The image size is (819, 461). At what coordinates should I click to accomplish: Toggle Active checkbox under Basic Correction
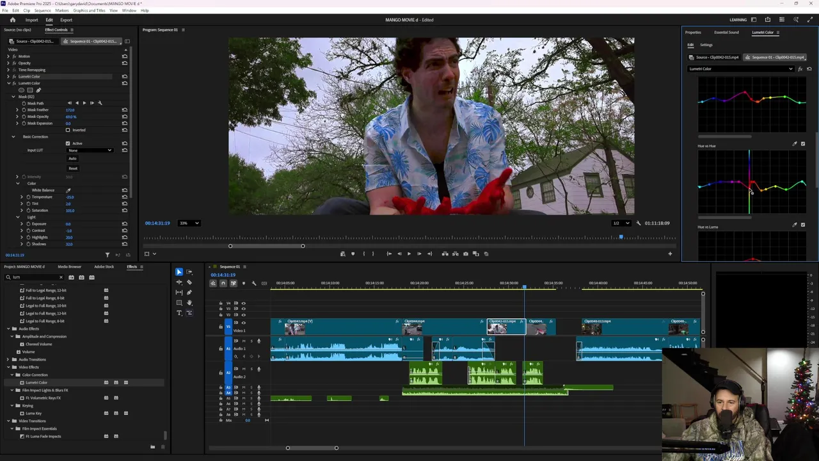[68, 143]
